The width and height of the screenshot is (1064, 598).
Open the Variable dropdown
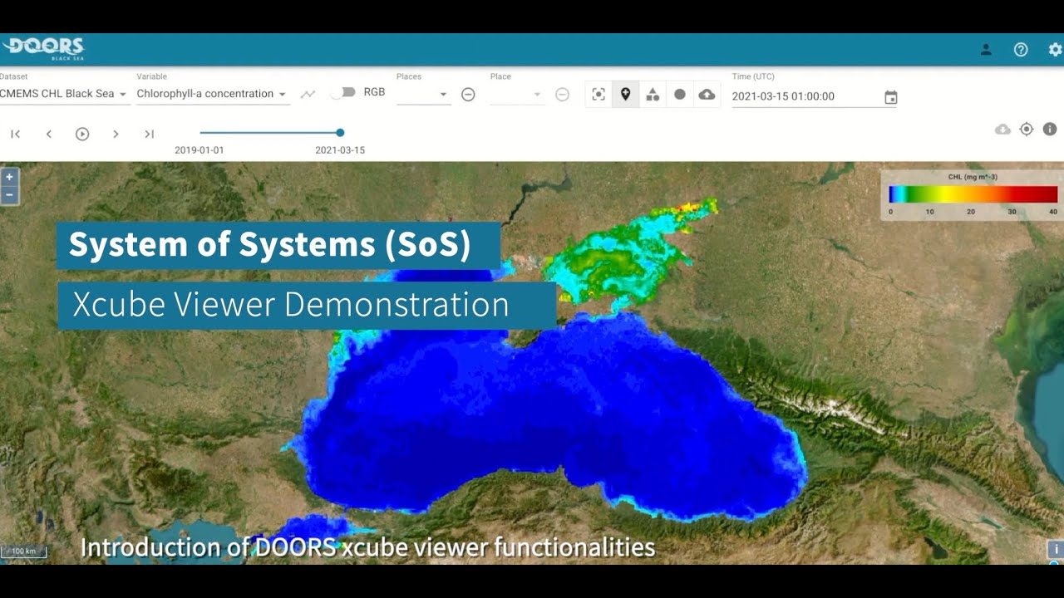coord(213,94)
